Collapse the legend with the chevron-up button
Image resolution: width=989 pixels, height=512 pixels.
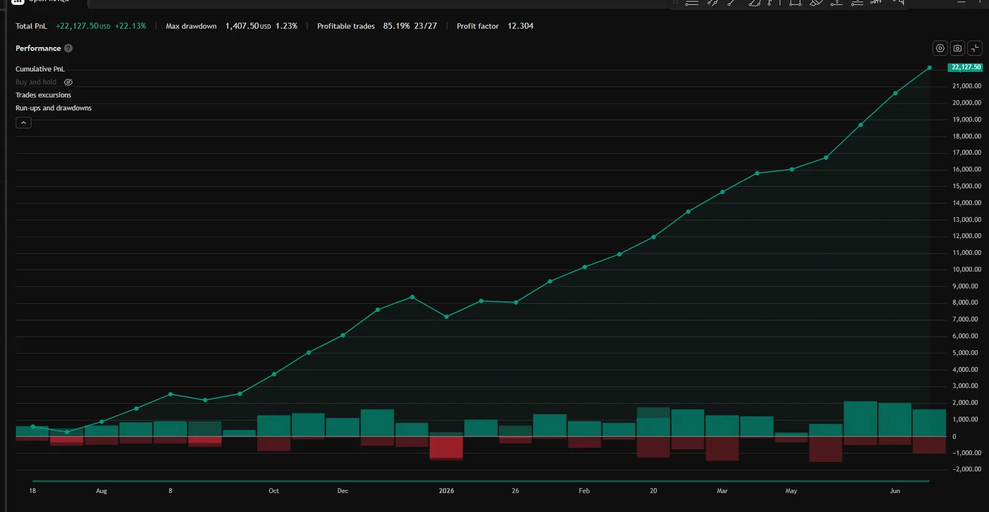23,123
